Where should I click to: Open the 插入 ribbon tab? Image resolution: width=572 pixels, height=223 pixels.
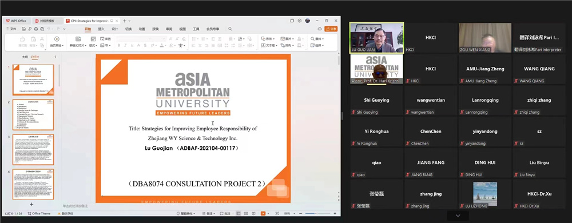pos(101,29)
